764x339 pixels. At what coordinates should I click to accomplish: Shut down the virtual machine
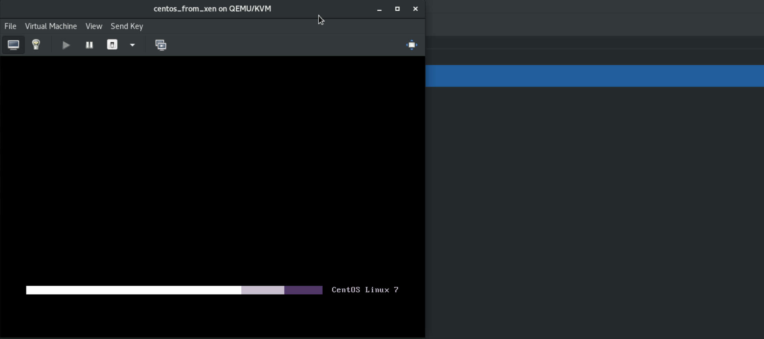[x=112, y=45]
